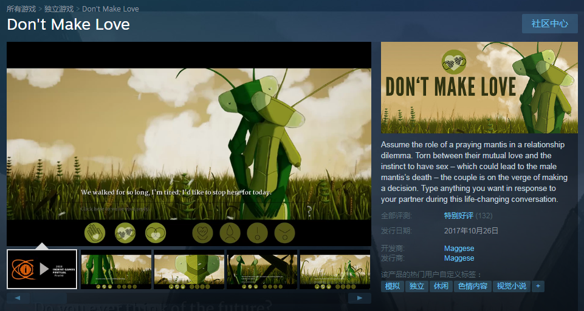Slide thumbnail strip right with arrow button

(359, 298)
